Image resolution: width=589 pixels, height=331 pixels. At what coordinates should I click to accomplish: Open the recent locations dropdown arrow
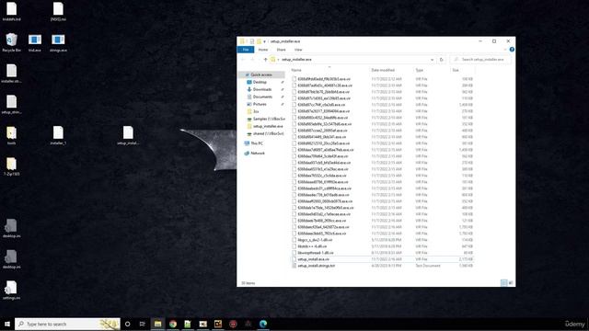click(259, 59)
